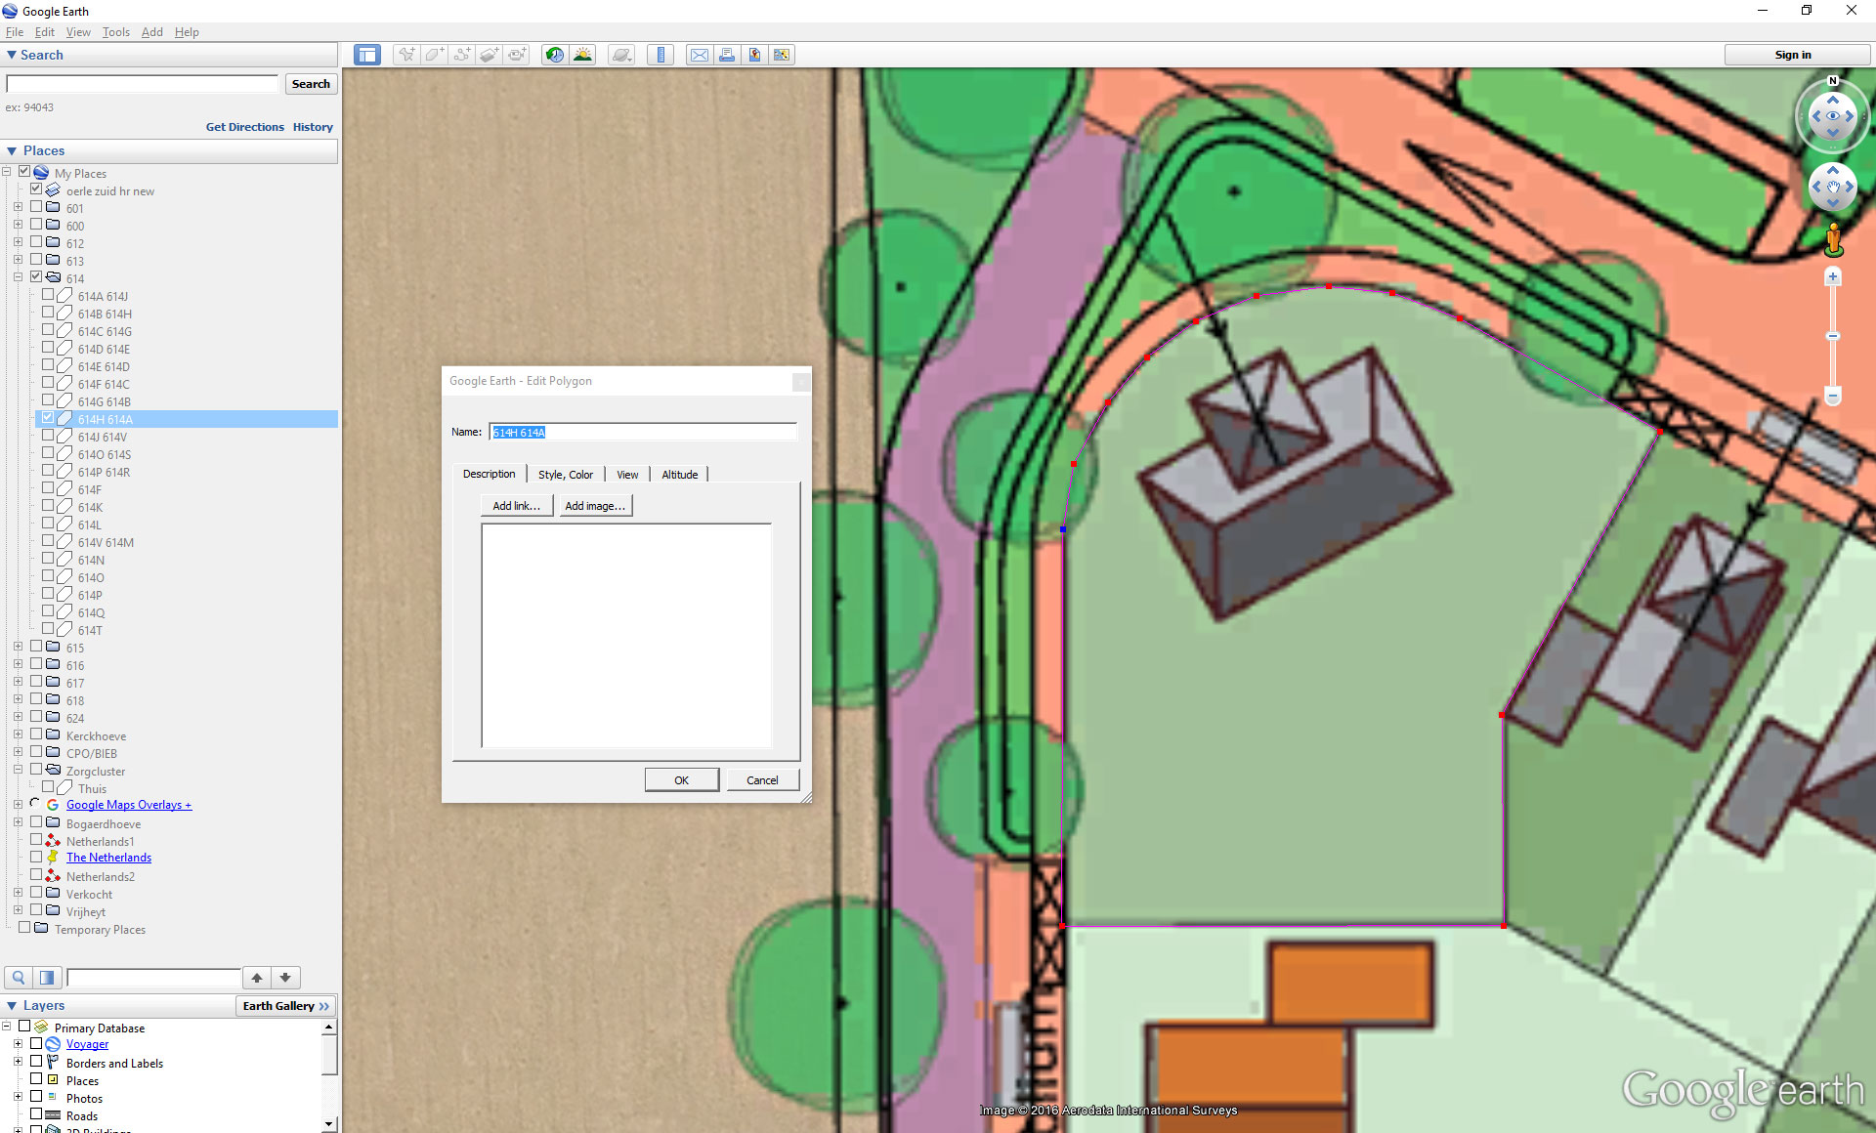Click the sunlight toolbar icon

point(582,55)
